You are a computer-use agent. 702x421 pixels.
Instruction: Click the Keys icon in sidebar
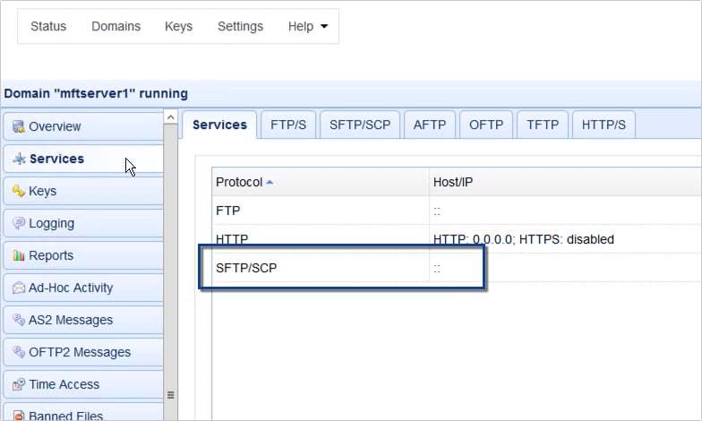(x=18, y=192)
